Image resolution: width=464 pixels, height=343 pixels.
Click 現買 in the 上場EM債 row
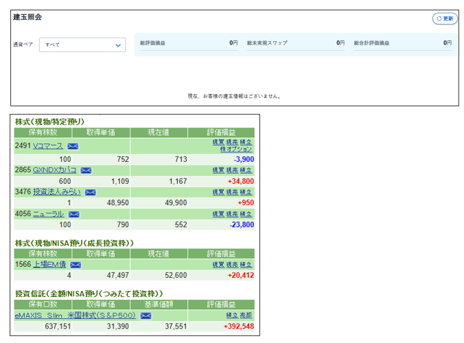pyautogui.click(x=218, y=265)
